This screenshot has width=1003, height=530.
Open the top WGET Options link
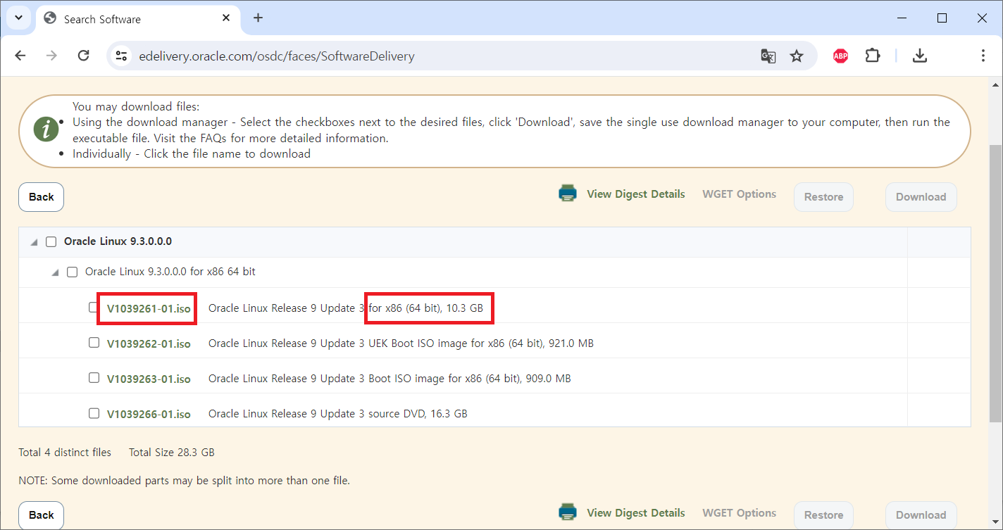739,194
